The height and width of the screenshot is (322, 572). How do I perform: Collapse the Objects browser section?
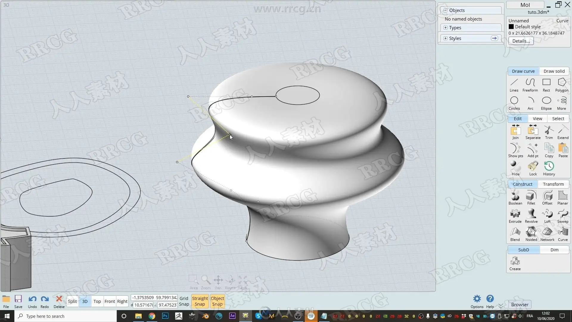click(445, 10)
